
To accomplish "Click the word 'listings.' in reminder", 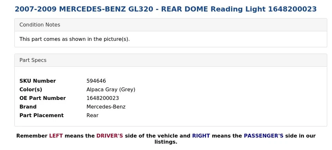I will click(x=166, y=142).
